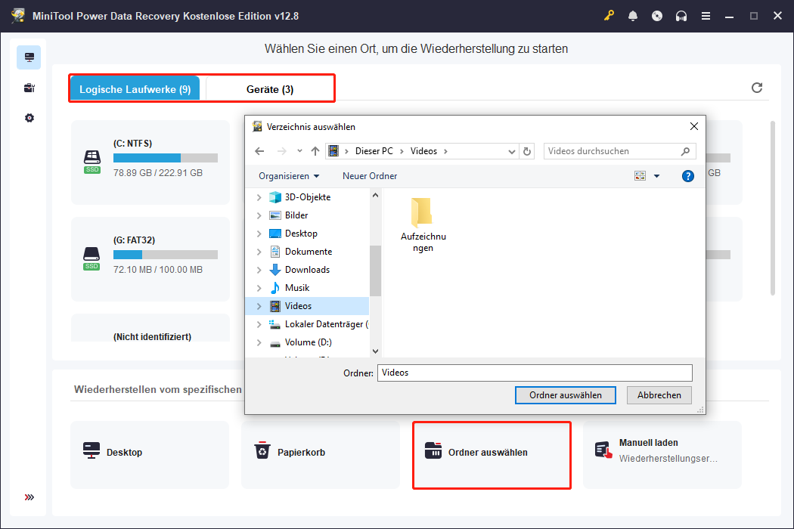Click the second sidebar icon below Data Recovery
This screenshot has height=529, width=794.
[29, 88]
